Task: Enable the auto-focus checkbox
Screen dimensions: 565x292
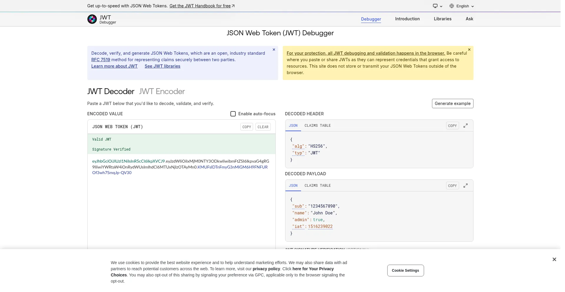Action: click(x=233, y=114)
